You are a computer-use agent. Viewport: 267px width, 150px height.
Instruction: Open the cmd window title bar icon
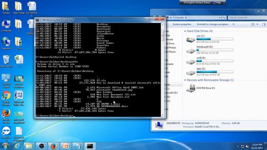click(37, 20)
